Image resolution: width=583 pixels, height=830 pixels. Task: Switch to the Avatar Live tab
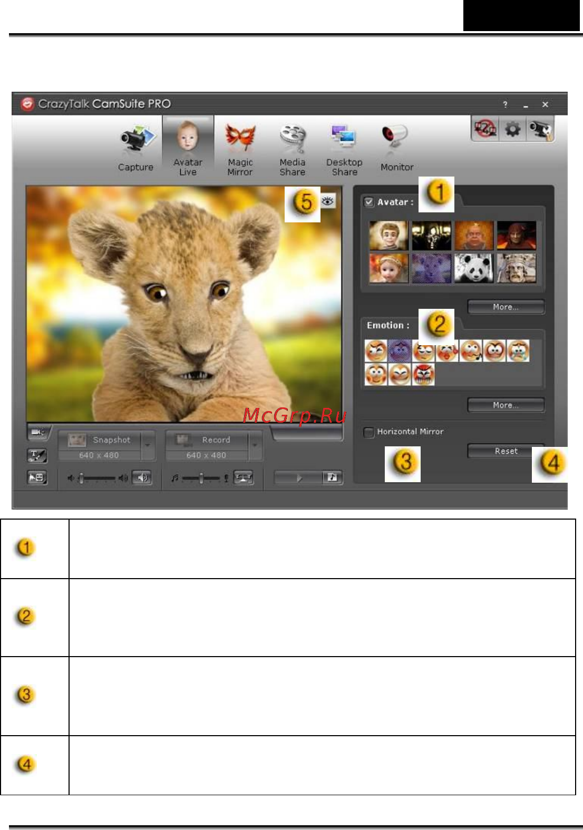(188, 148)
